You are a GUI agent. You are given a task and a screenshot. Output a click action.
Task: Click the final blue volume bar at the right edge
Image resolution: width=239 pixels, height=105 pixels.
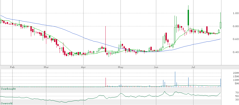[x=221, y=83]
